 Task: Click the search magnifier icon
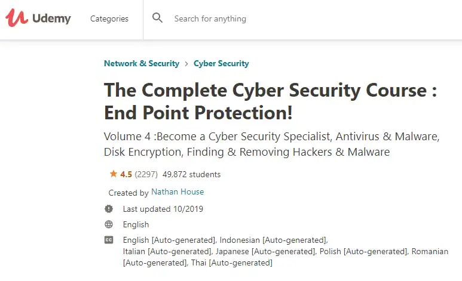point(158,18)
